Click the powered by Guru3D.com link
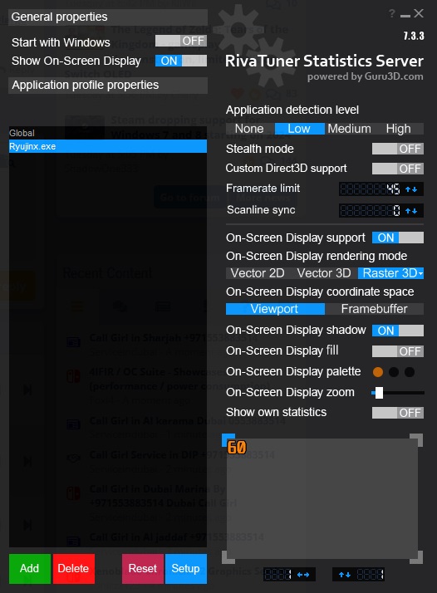 point(365,76)
